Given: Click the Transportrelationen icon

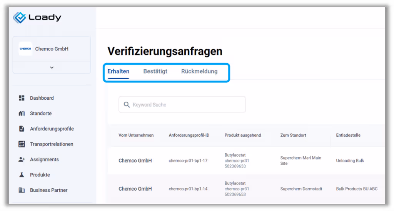Looking at the screenshot, I should tap(22, 144).
